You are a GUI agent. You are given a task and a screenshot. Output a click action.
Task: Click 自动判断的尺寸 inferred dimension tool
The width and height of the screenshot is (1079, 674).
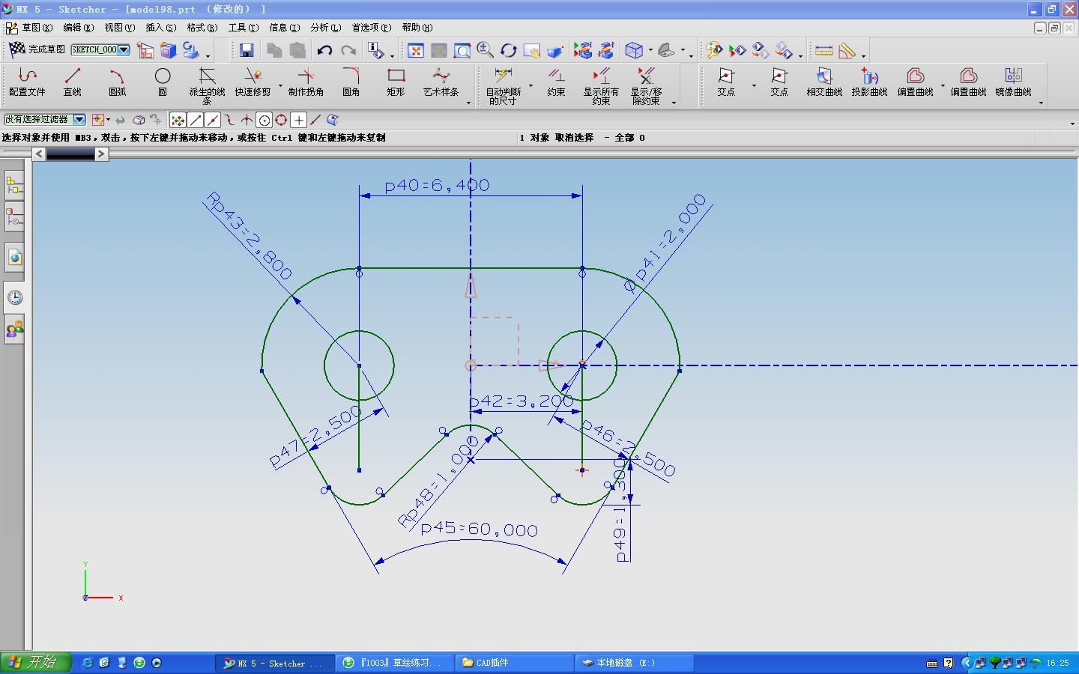504,85
